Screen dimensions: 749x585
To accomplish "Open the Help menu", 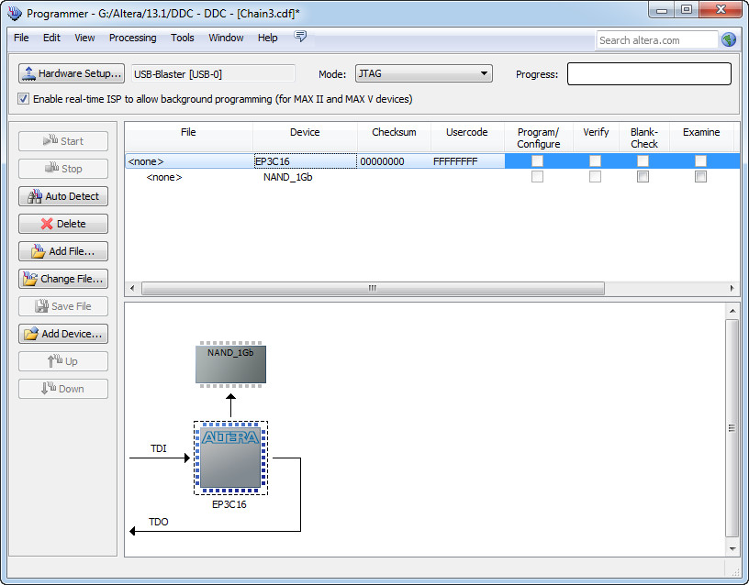I will pos(267,38).
